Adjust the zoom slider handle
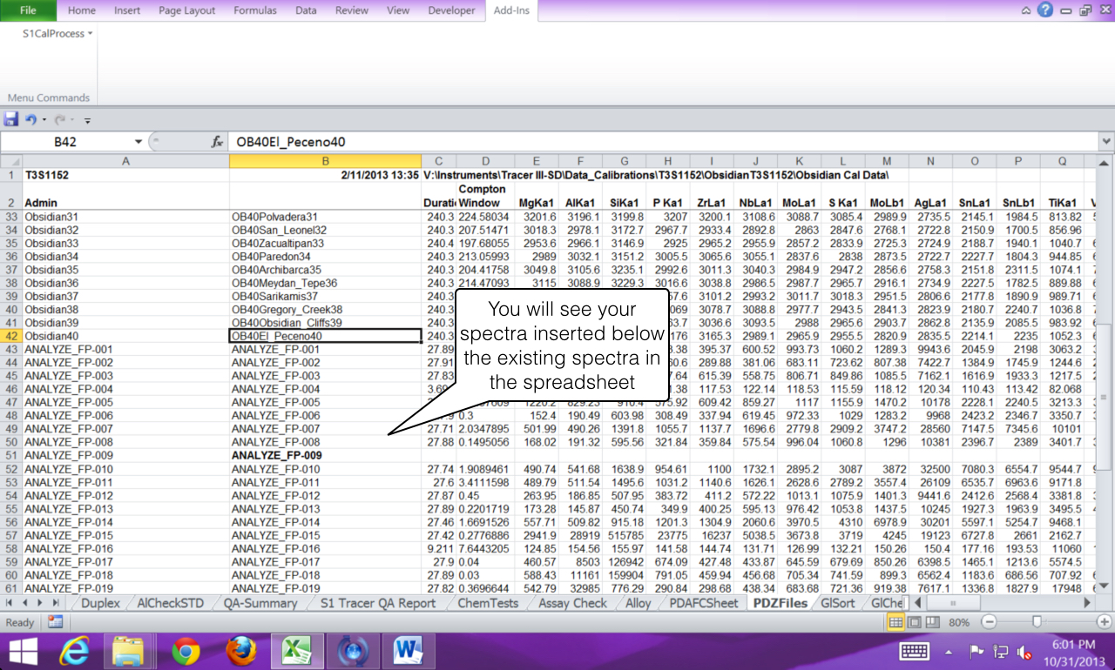1115x670 pixels. coord(1036,622)
